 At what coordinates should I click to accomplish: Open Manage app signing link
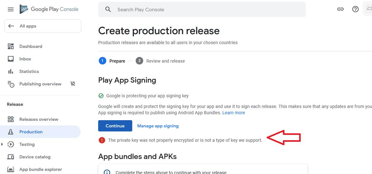[x=158, y=126]
